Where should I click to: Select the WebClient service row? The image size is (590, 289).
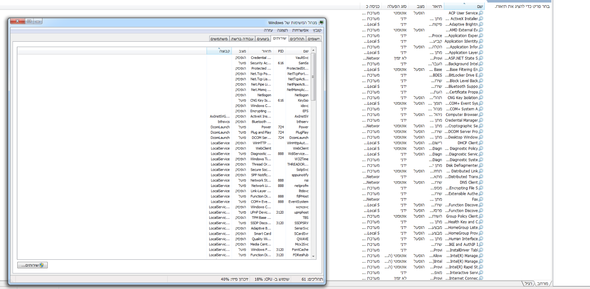tap(164, 148)
